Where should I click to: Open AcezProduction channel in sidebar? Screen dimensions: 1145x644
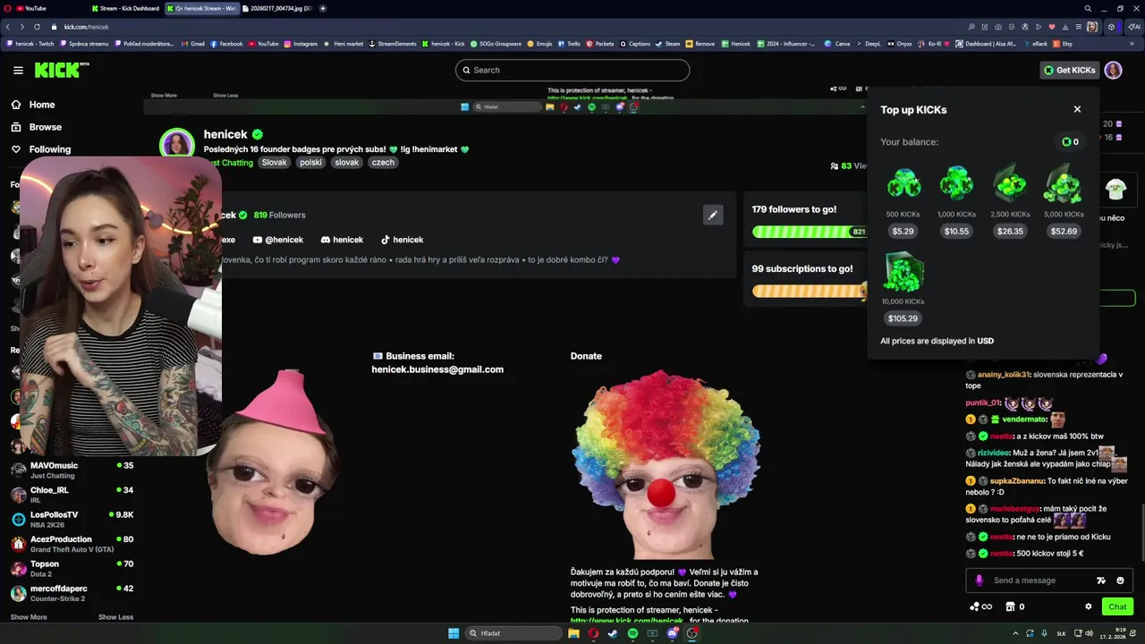tap(73, 544)
